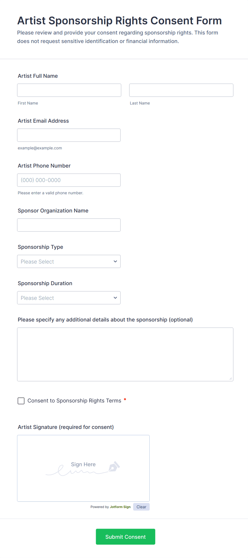248x558 pixels.
Task: Click the Artist Email Address field
Action: click(69, 135)
